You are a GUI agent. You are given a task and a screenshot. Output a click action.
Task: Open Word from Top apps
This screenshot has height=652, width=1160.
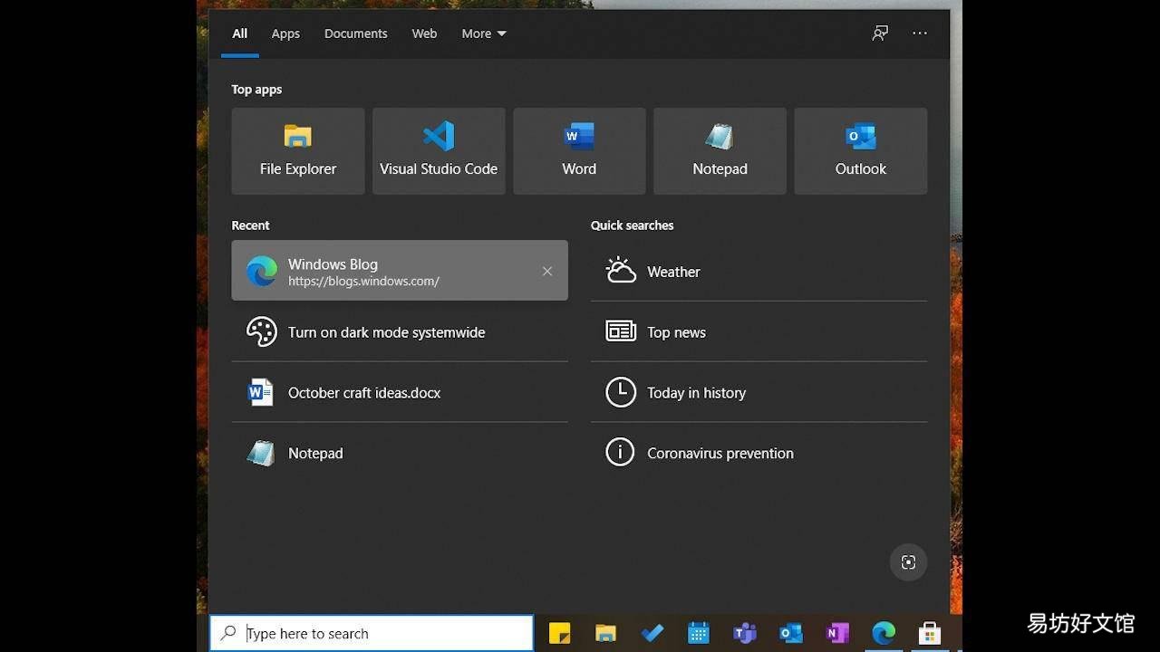coord(579,151)
